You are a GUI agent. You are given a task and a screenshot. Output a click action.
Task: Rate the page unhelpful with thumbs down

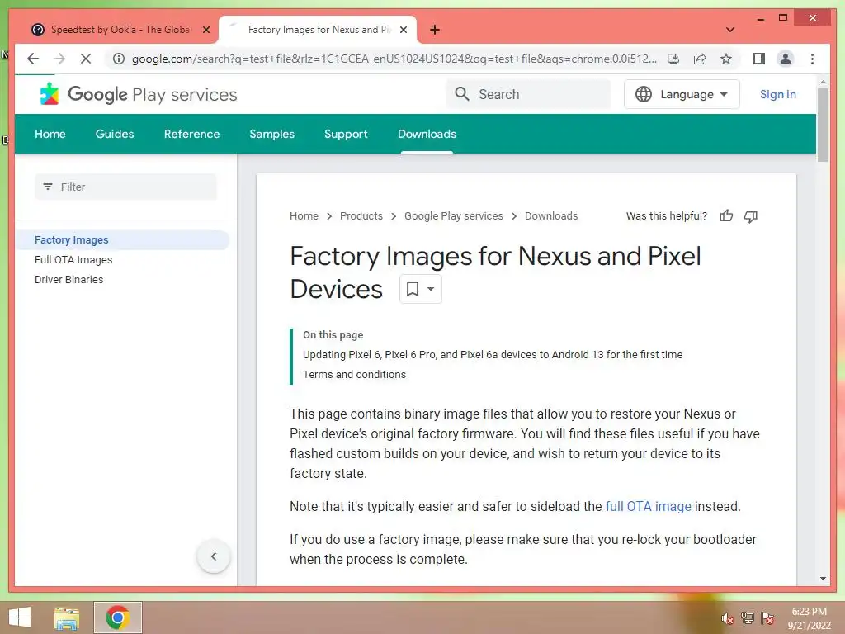tap(751, 216)
